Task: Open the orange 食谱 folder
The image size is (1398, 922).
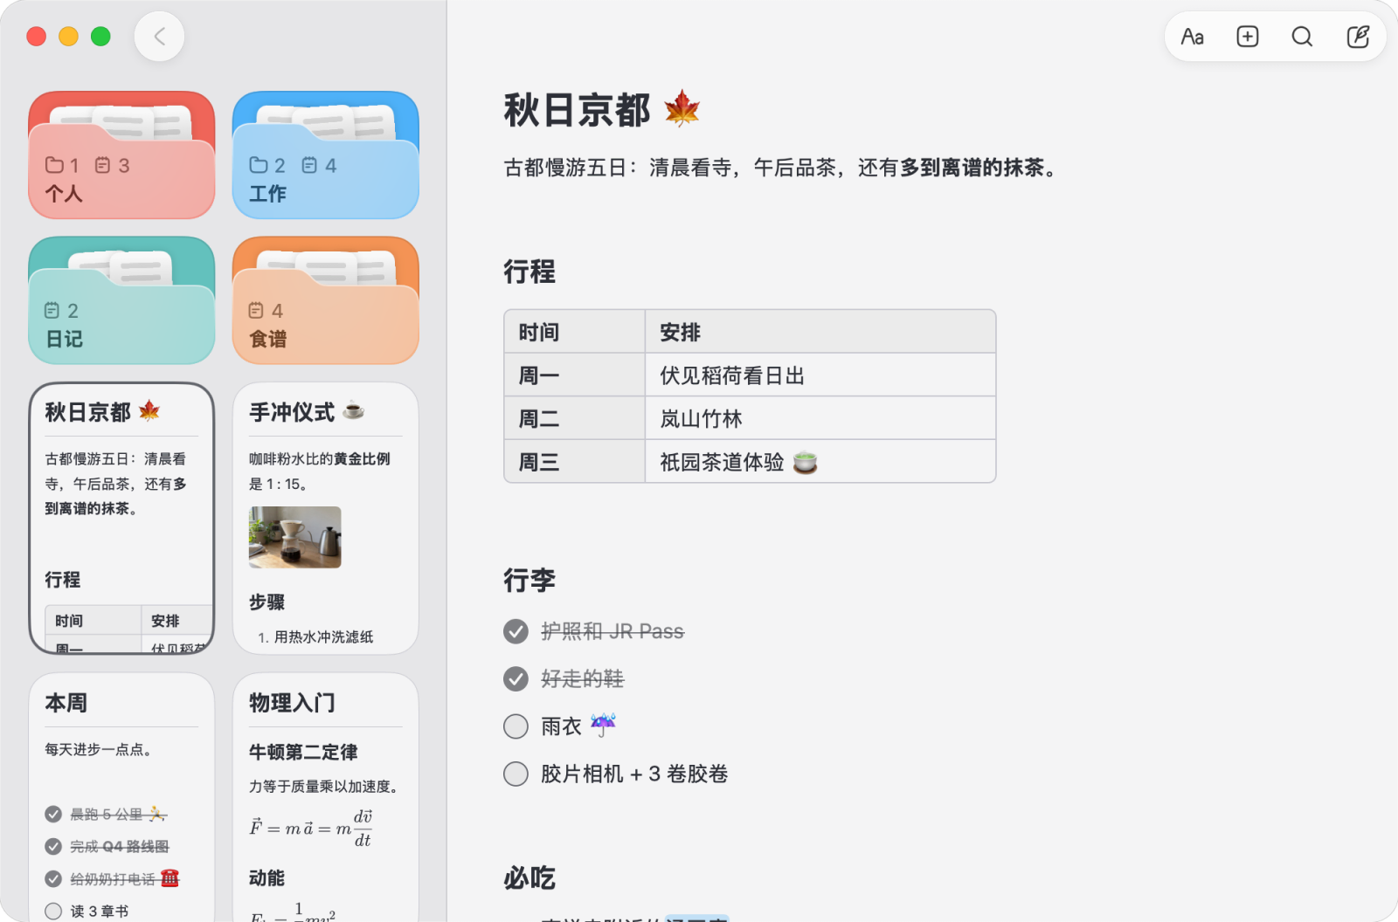Action: tap(326, 300)
